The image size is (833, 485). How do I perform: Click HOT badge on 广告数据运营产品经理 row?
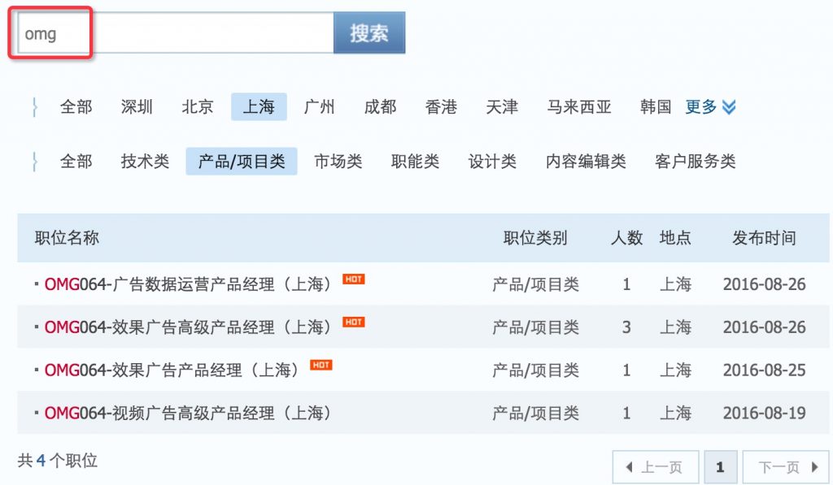click(x=354, y=279)
